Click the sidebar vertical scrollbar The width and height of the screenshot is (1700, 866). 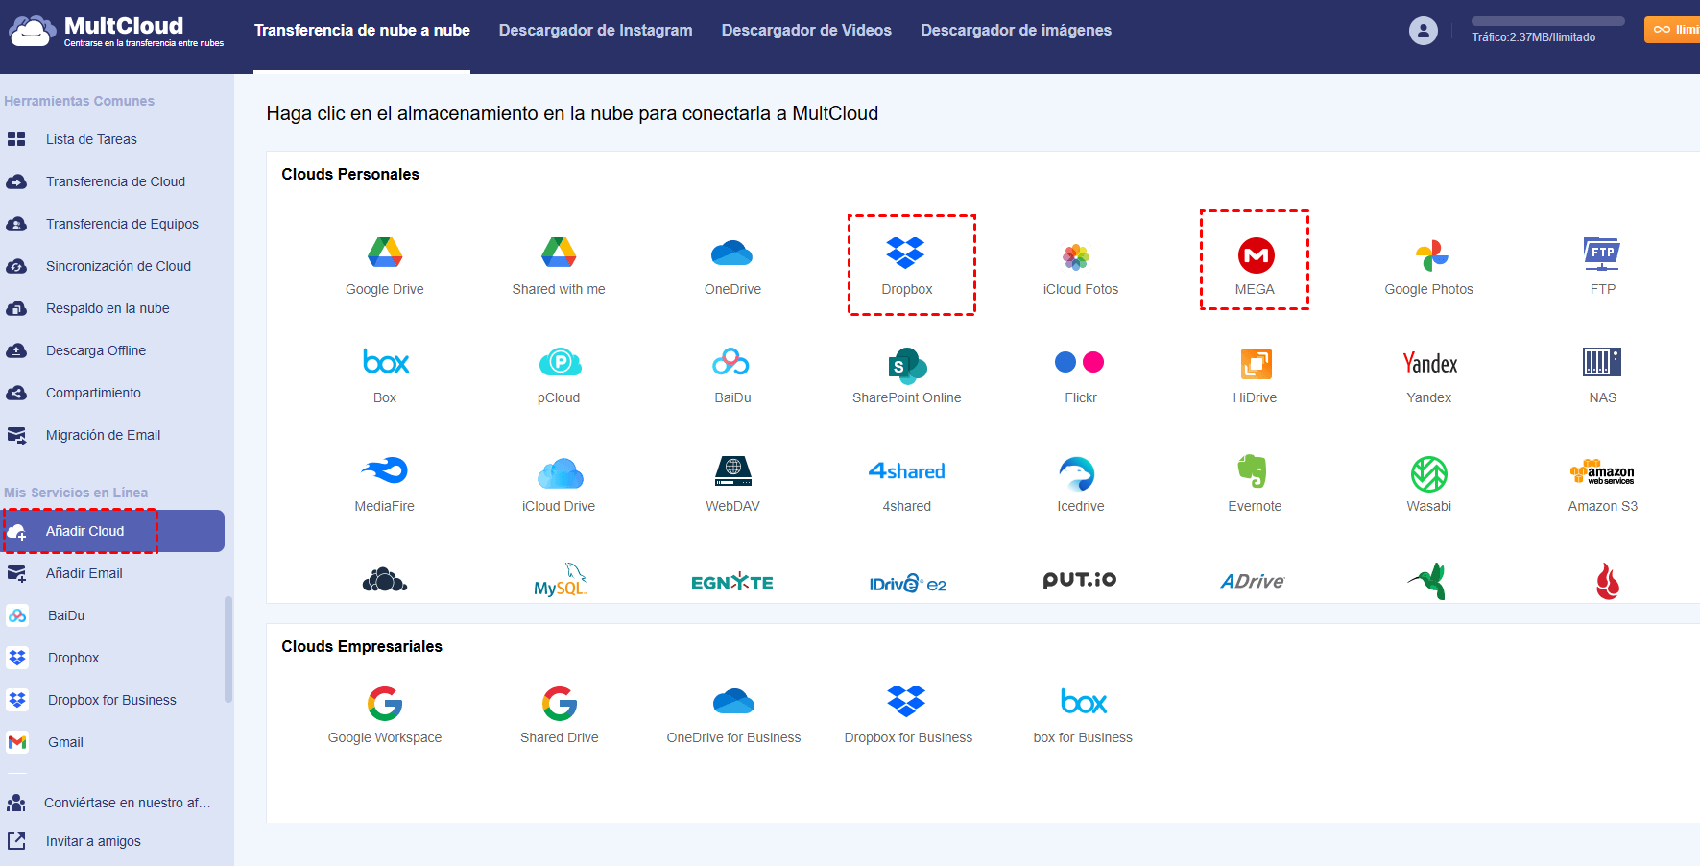[228, 649]
